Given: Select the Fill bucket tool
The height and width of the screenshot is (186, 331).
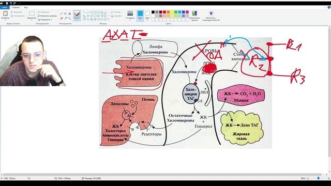Looking at the screenshot, I should tap(66, 14).
